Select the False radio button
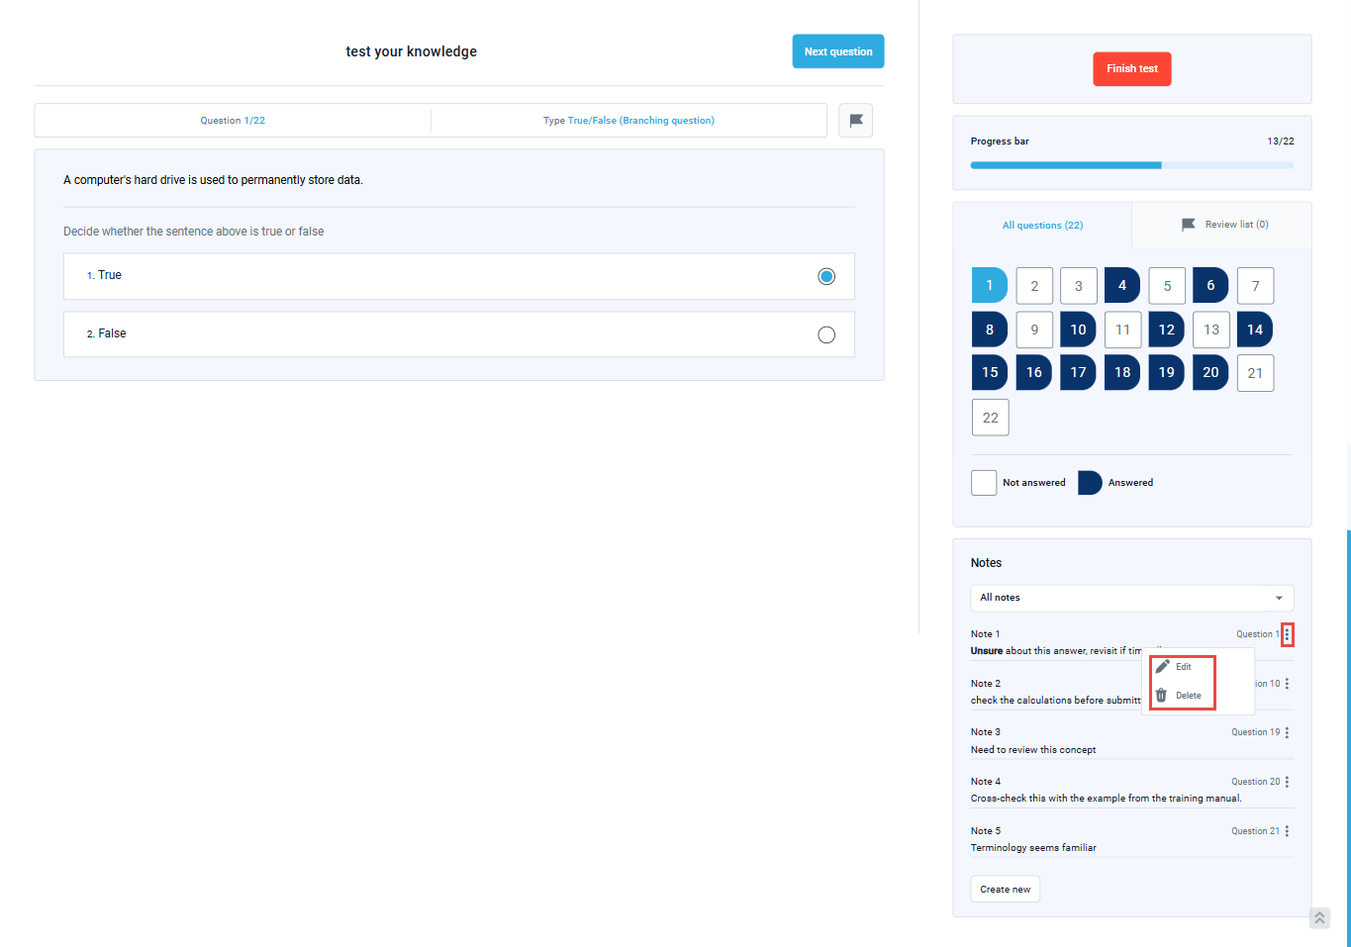Screen dimensions: 1351x947 pyautogui.click(x=826, y=334)
